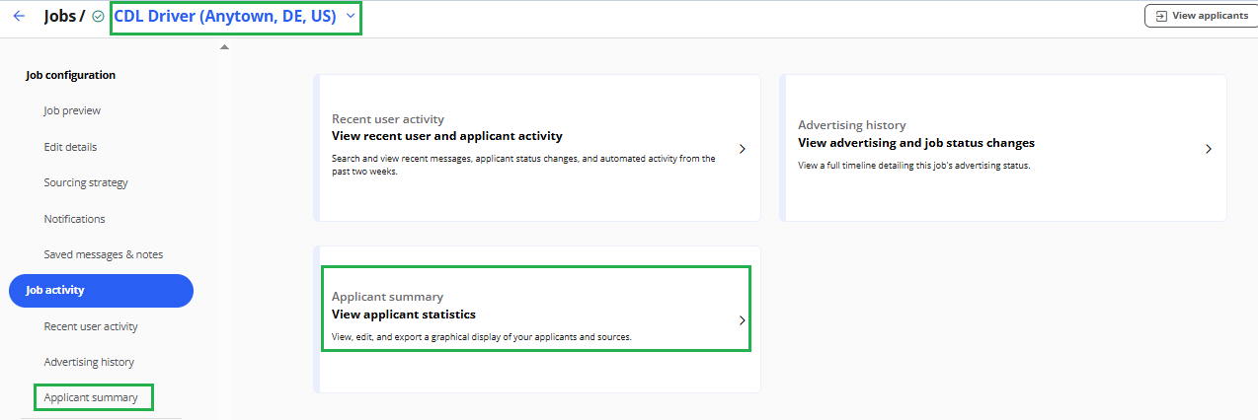The width and height of the screenshot is (1258, 420).
Task: Open Advertising history sidebar item
Action: (89, 362)
